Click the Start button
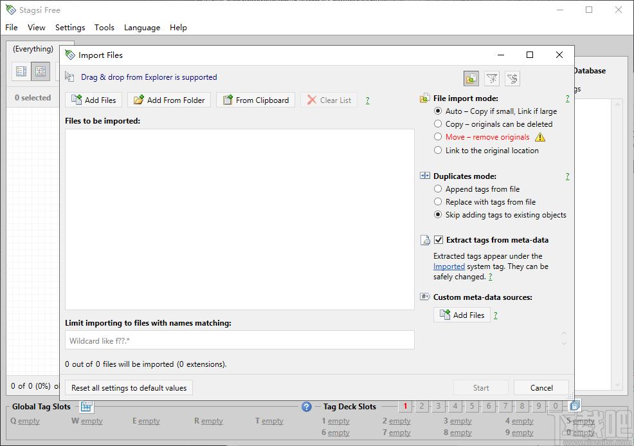Screen dimensions: 634x446 (x=481, y=387)
